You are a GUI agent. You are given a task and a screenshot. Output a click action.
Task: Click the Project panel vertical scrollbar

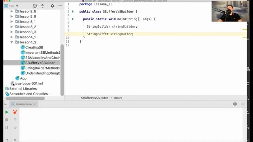pos(62,70)
